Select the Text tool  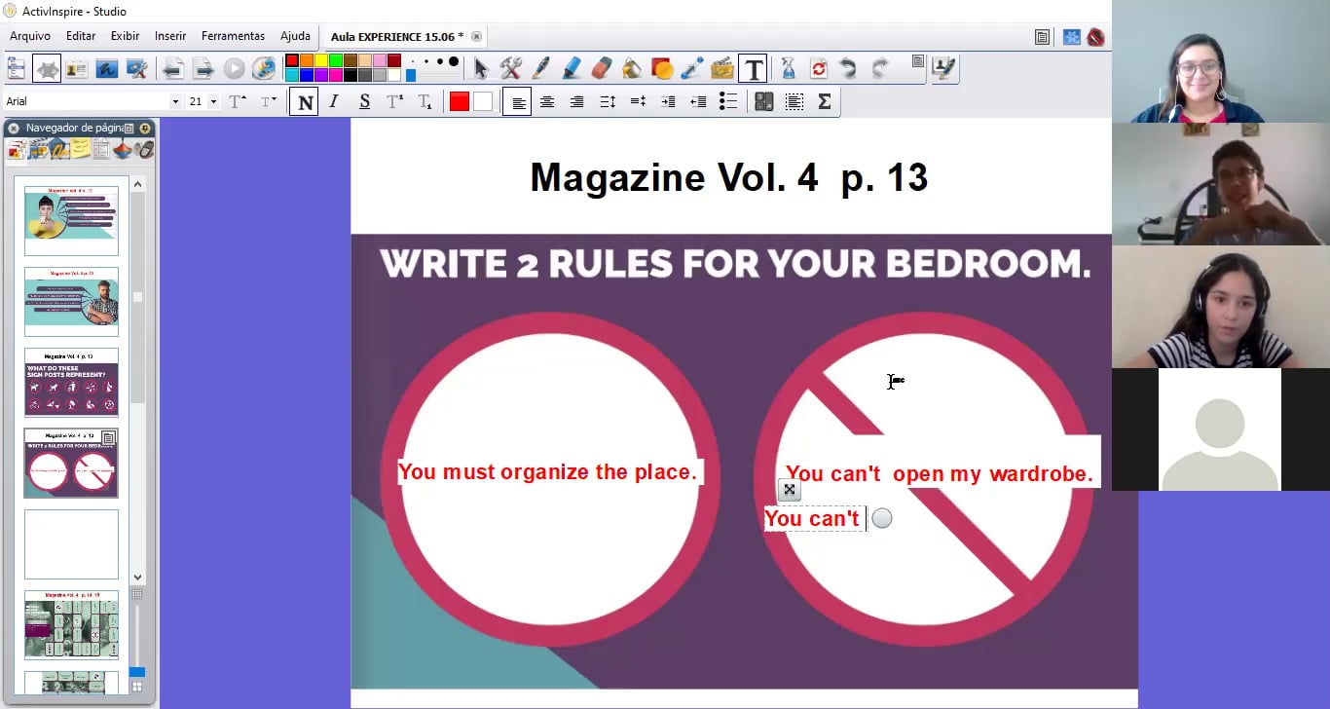click(753, 68)
